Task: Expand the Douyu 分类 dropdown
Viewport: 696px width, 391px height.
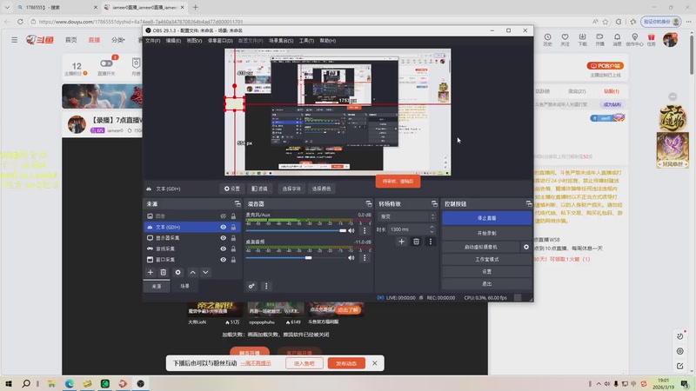Action: point(118,40)
